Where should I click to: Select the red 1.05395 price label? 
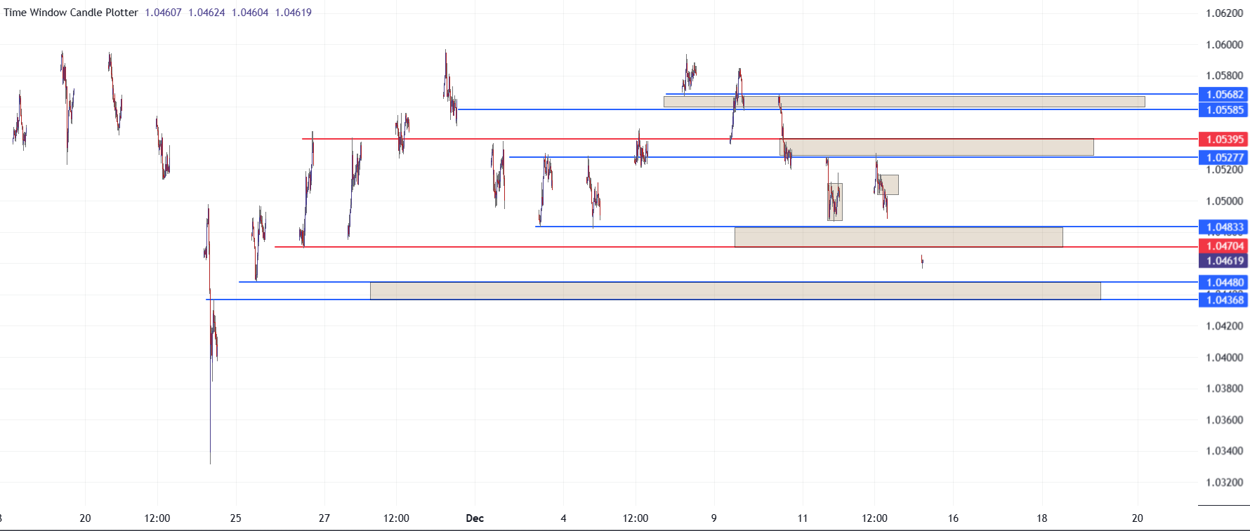click(x=1224, y=140)
